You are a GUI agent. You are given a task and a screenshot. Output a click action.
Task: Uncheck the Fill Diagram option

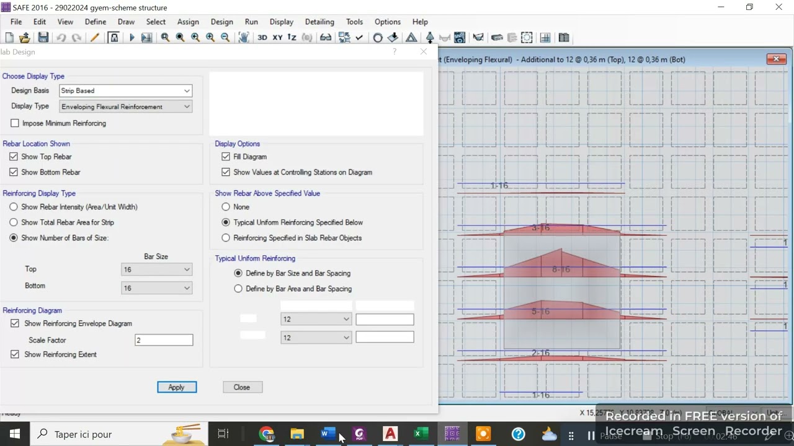click(226, 157)
